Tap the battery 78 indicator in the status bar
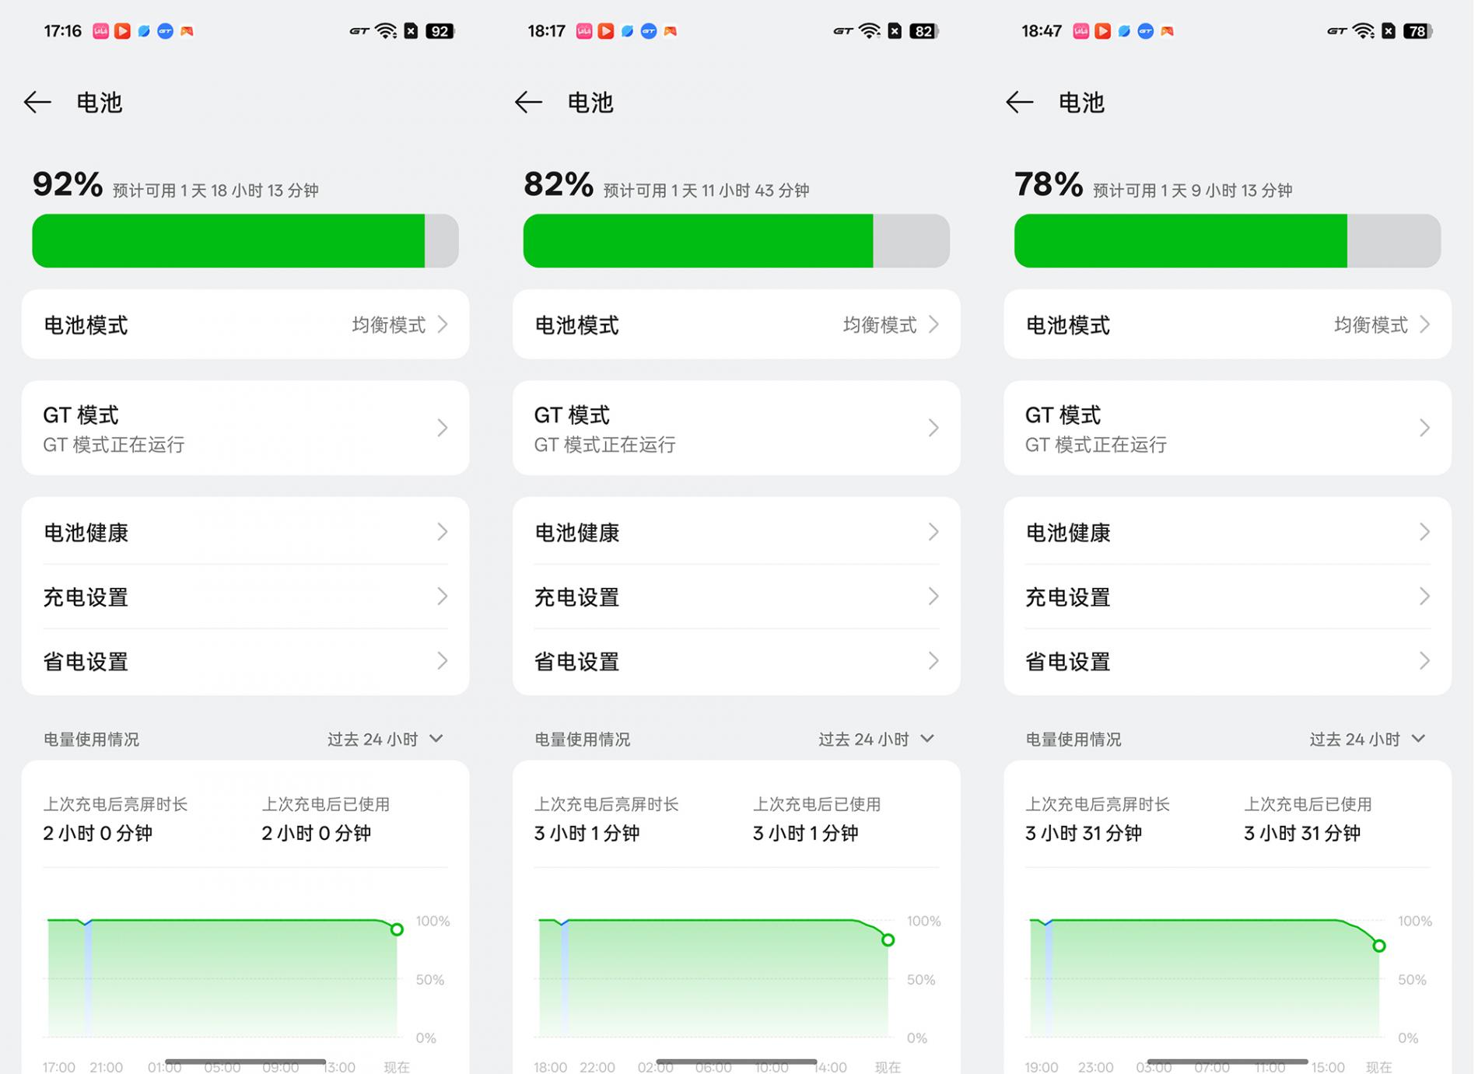 coord(1418,31)
